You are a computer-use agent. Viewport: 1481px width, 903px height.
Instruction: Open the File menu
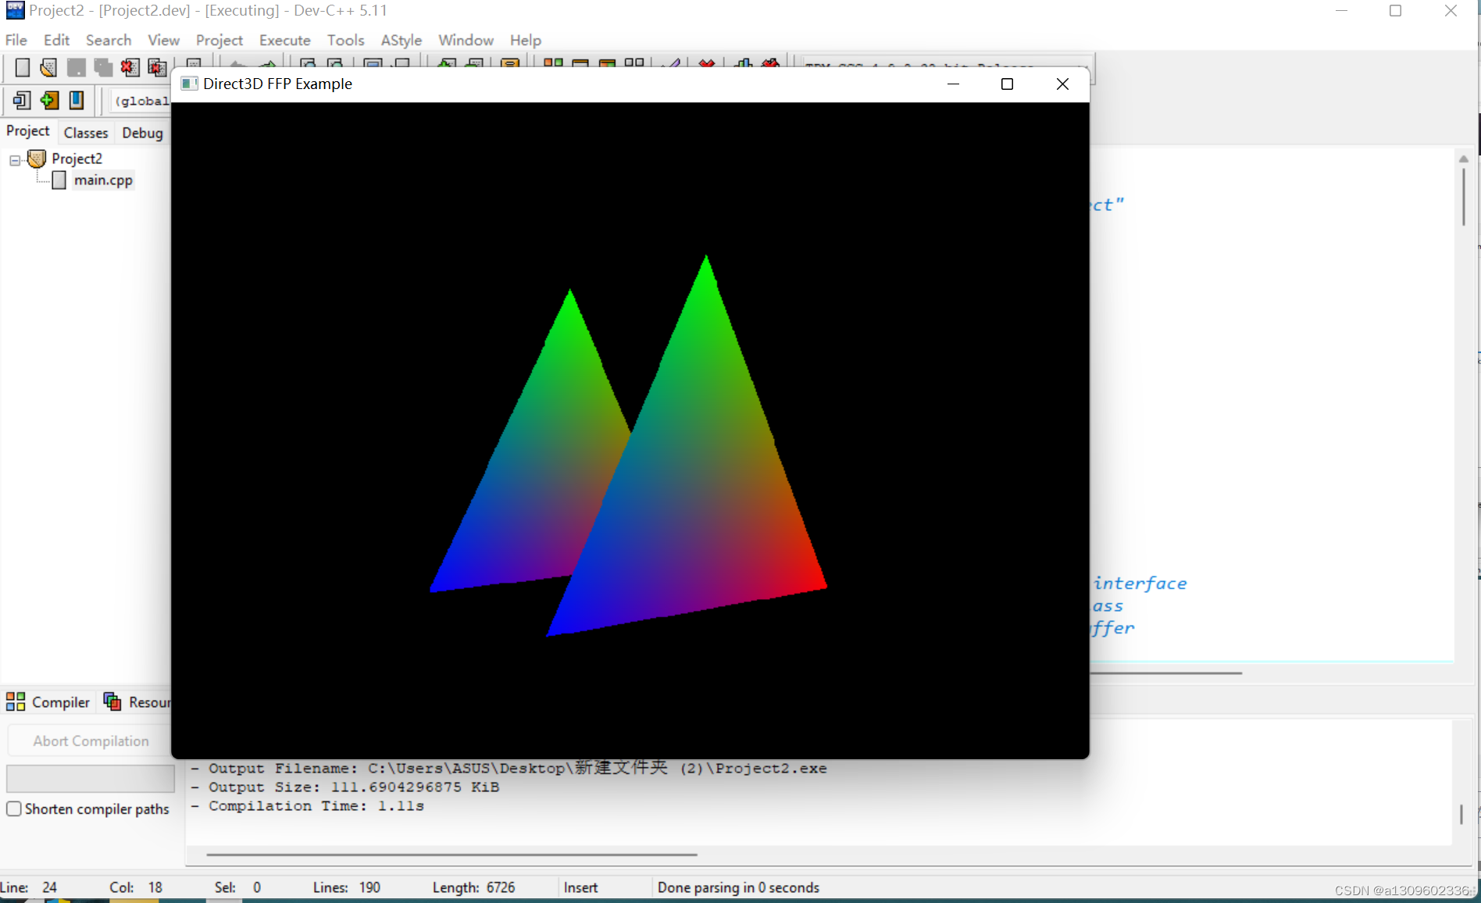click(16, 40)
